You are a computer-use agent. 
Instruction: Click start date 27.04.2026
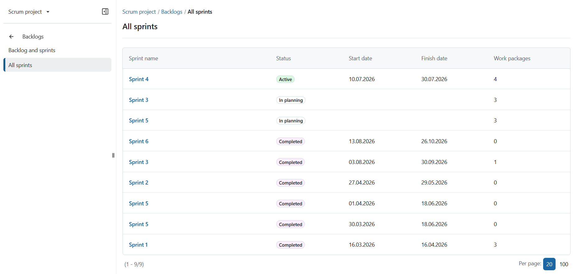[x=362, y=183]
